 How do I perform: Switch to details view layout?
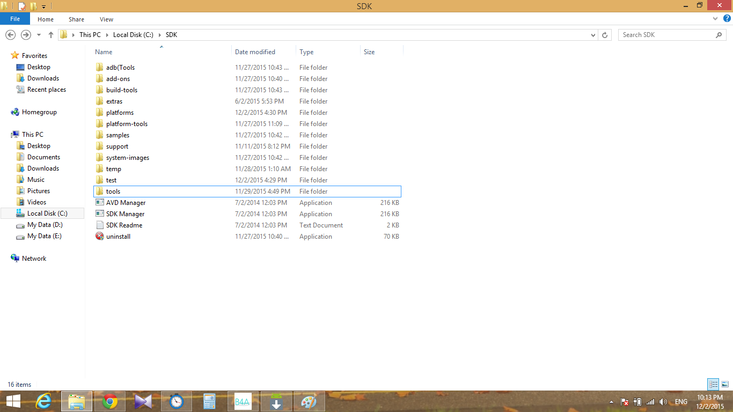tap(713, 384)
